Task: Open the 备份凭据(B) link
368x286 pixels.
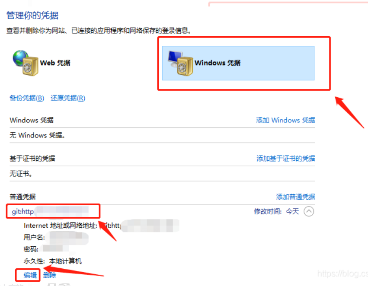Action: pyautogui.click(x=27, y=98)
